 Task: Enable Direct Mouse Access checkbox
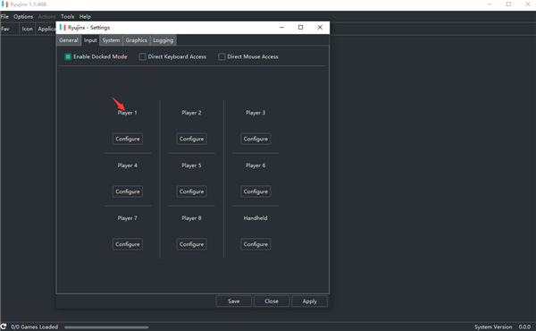(x=222, y=57)
